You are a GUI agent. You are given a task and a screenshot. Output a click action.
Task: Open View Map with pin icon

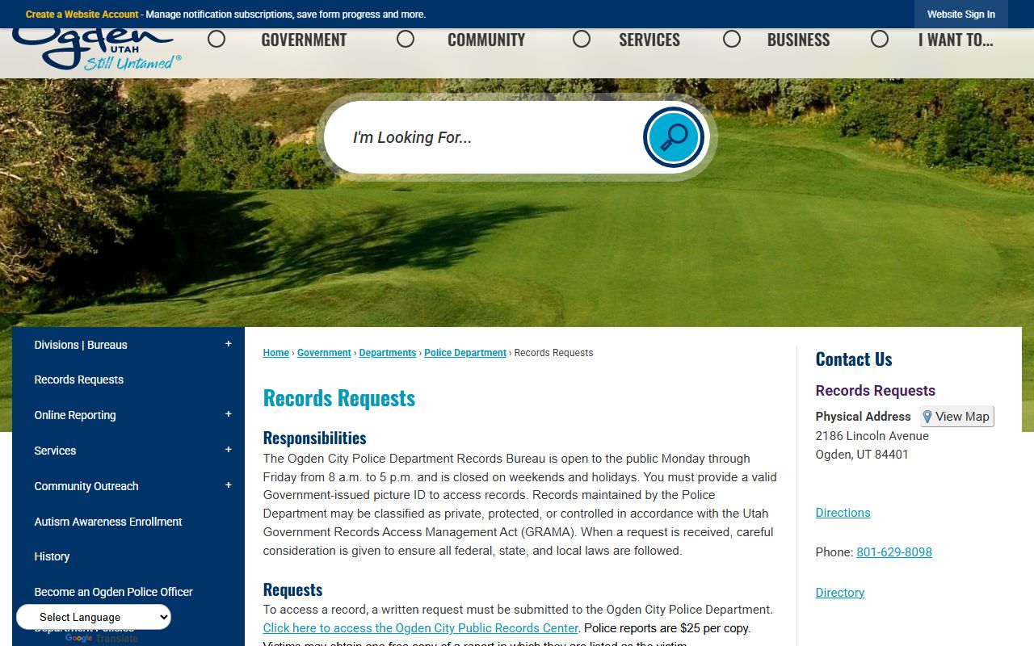956,417
